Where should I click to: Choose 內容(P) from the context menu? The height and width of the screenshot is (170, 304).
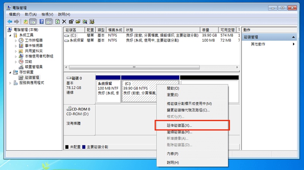click(x=192, y=154)
